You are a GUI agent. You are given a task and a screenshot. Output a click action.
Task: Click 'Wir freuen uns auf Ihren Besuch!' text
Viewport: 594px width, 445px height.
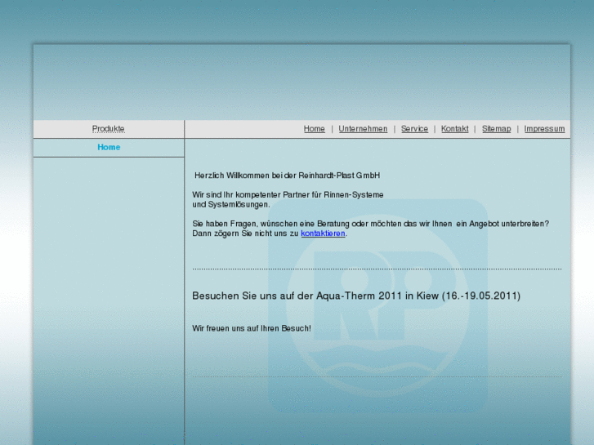[252, 328]
